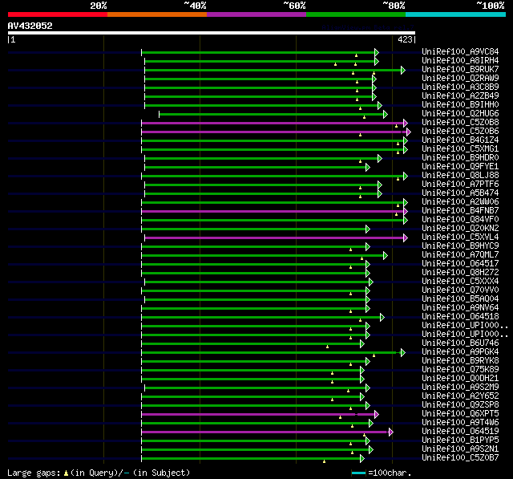Open the UniRef100_C5Z0B8 hit label
The image size is (513, 479).
[x=460, y=123]
